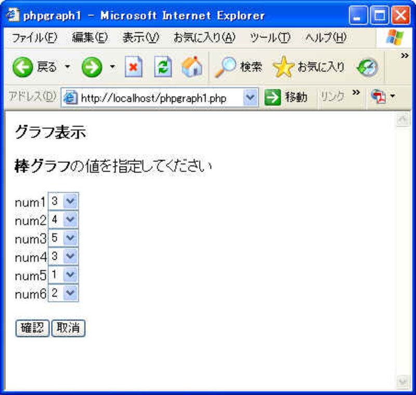Click the 移動 (Go) button
416x395 pixels.
point(286,97)
